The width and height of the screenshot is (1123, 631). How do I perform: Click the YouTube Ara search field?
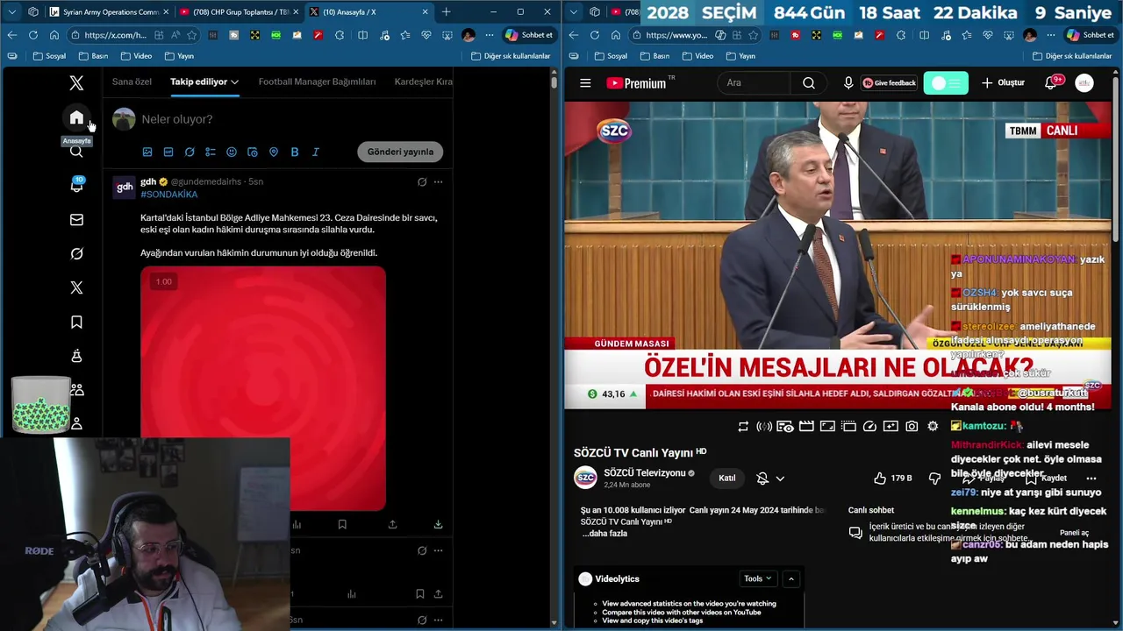755,83
